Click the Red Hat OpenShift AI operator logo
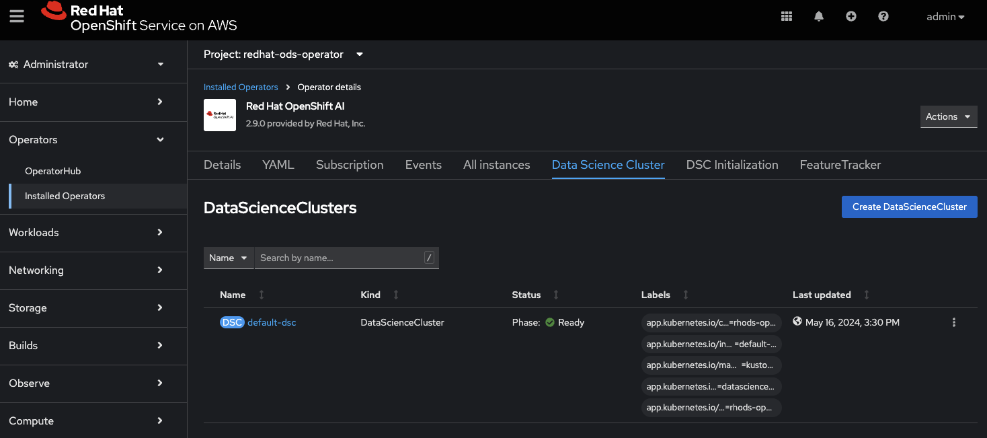The width and height of the screenshot is (987, 438). coord(220,115)
